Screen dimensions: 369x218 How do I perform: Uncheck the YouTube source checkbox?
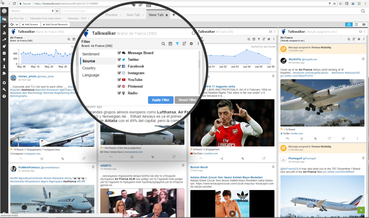pyautogui.click(x=119, y=80)
